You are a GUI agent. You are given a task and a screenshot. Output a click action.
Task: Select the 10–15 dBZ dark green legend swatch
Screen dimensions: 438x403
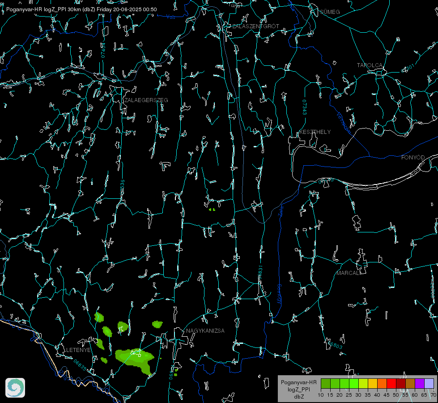click(x=325, y=383)
